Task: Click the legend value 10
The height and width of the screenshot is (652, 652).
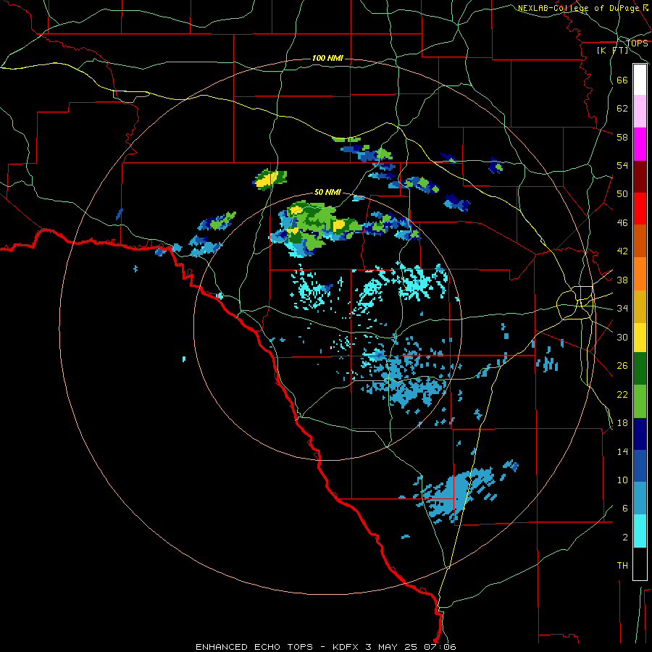Action: click(622, 480)
